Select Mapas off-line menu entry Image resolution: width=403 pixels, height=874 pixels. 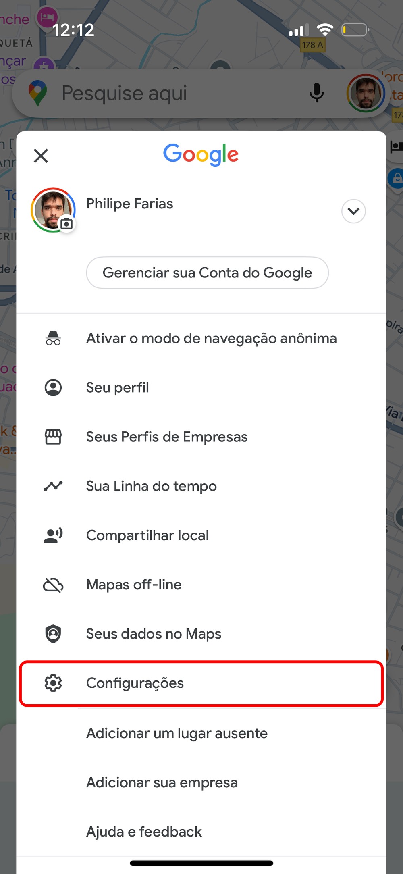(x=134, y=585)
